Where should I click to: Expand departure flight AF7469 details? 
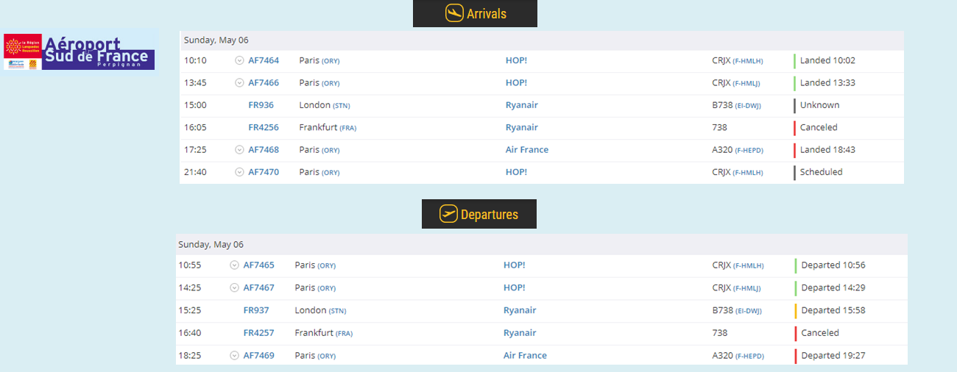(234, 356)
